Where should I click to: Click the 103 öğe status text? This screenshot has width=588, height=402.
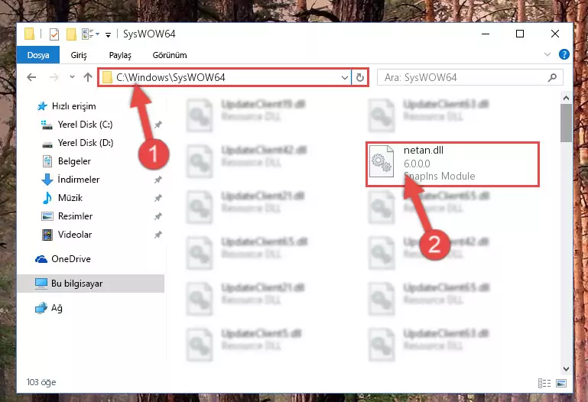[41, 382]
